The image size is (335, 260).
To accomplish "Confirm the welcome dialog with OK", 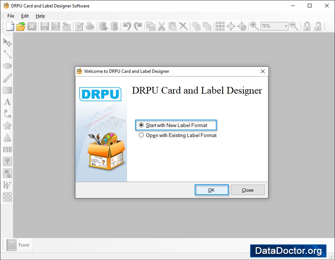I will pos(211,190).
